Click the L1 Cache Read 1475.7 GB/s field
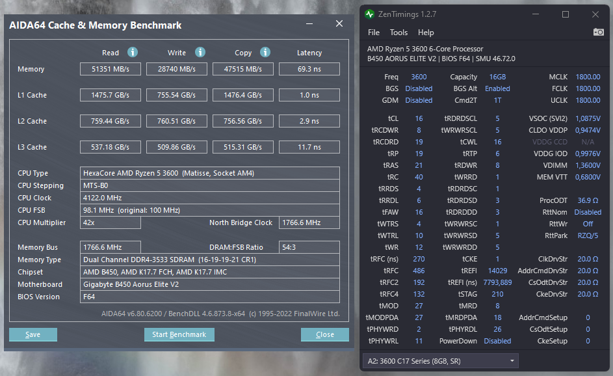 click(x=111, y=95)
